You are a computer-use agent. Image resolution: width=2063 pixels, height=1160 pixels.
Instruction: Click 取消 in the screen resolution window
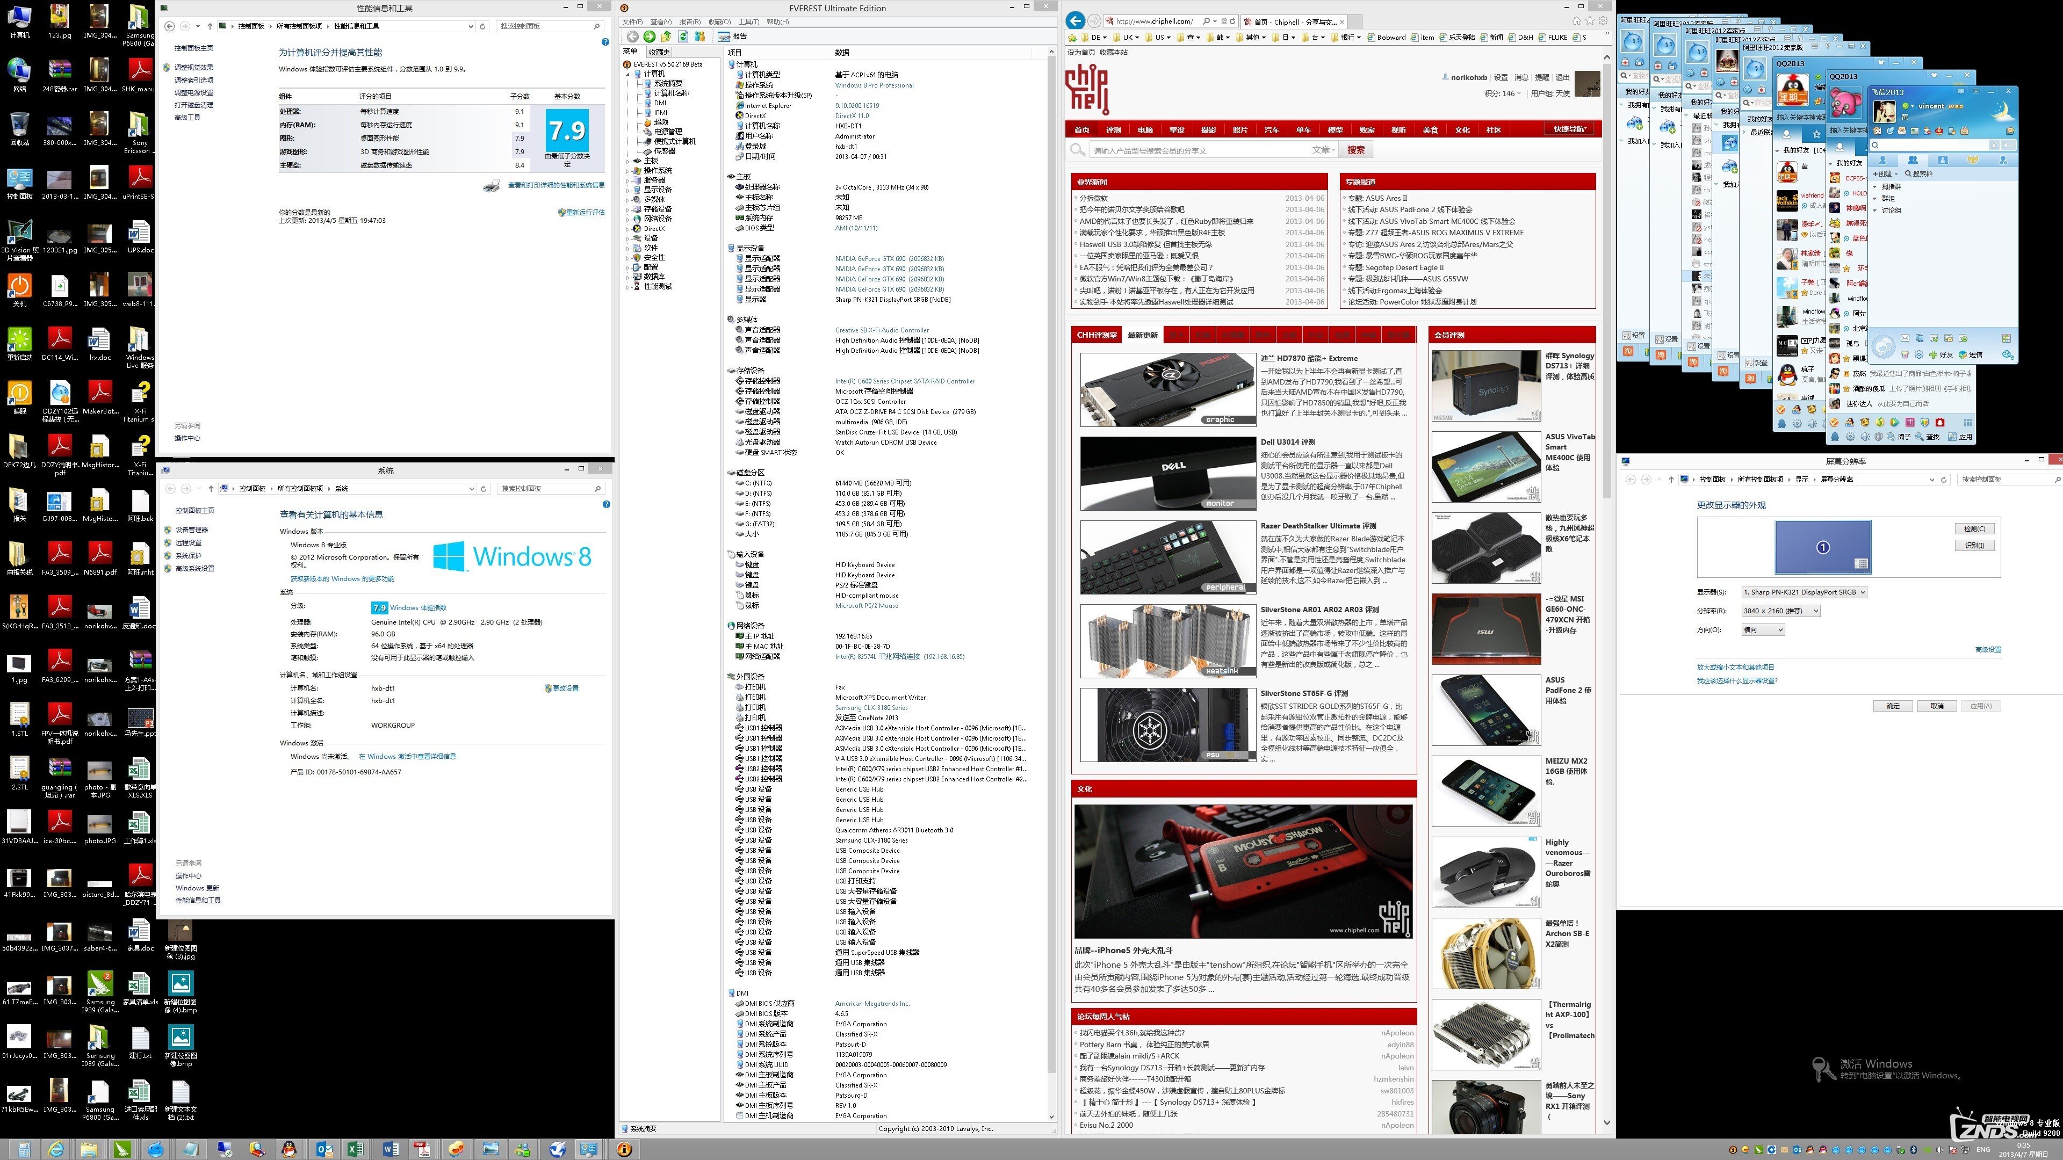tap(1937, 706)
